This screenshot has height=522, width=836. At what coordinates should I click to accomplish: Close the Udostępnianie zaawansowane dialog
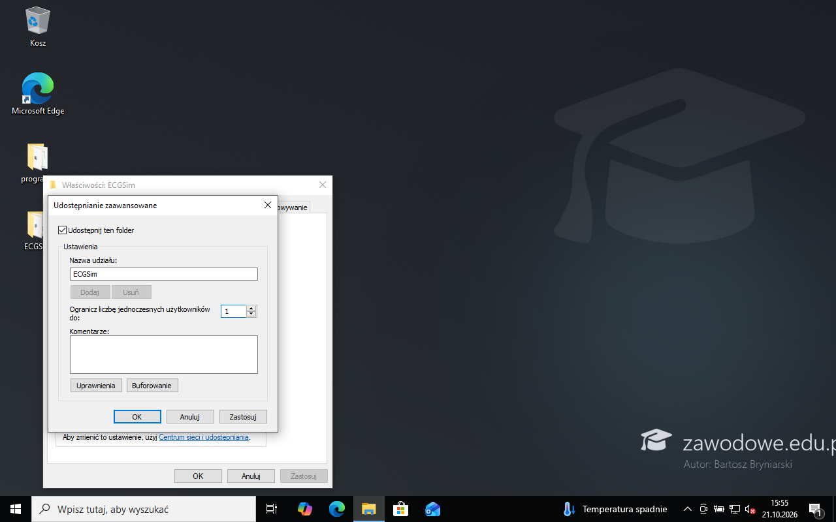(x=267, y=205)
